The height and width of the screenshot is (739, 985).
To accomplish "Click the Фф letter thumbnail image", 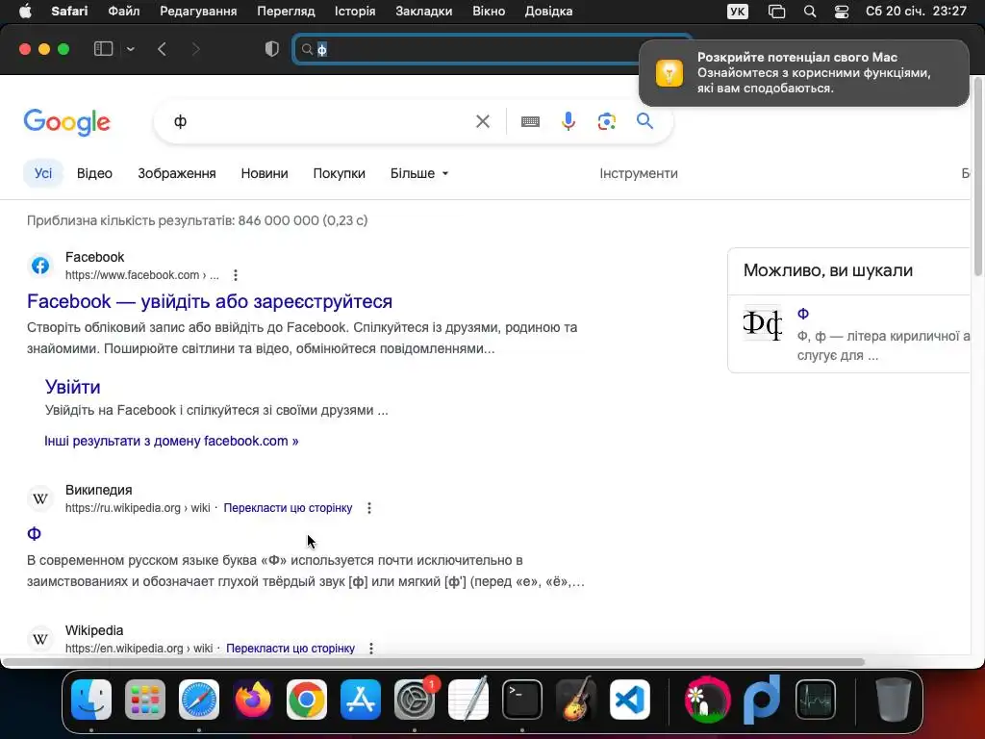I will tap(762, 323).
